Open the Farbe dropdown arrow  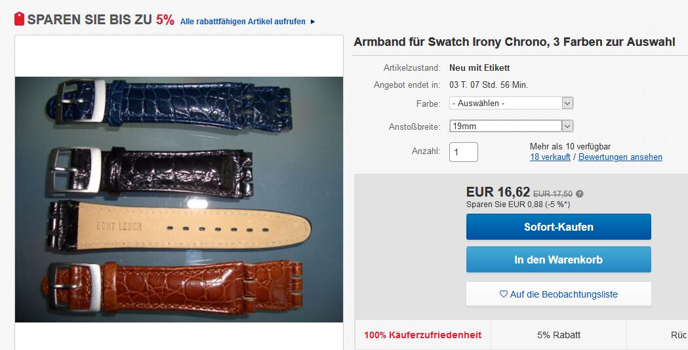568,104
